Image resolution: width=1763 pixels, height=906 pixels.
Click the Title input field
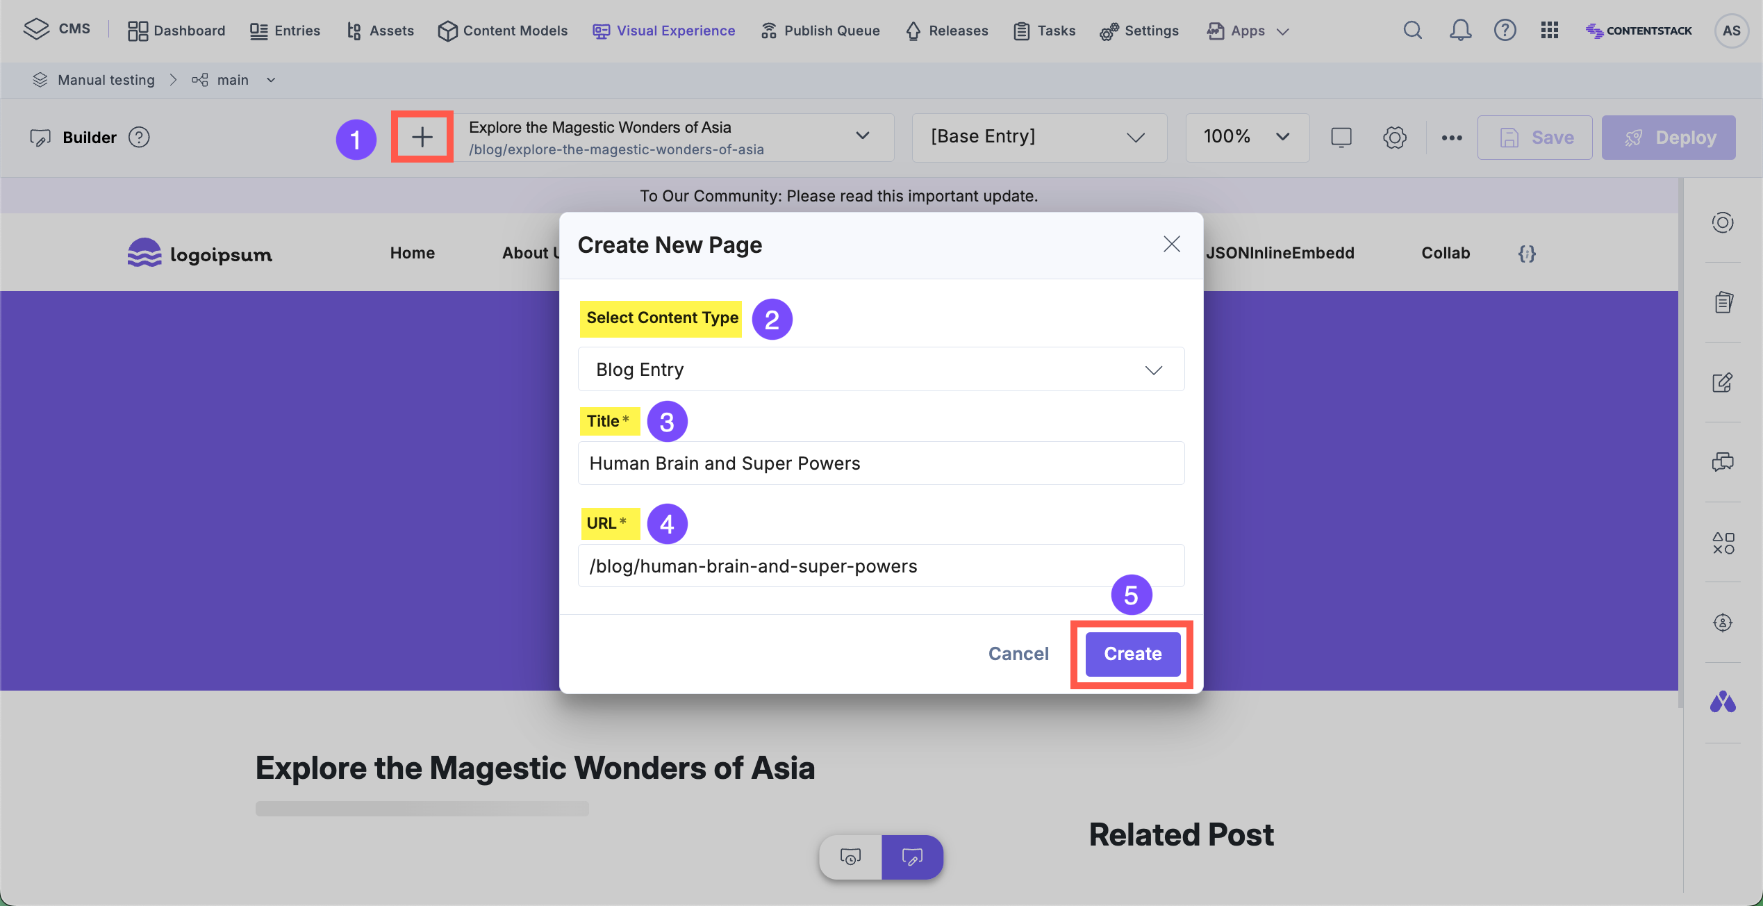pyautogui.click(x=881, y=463)
